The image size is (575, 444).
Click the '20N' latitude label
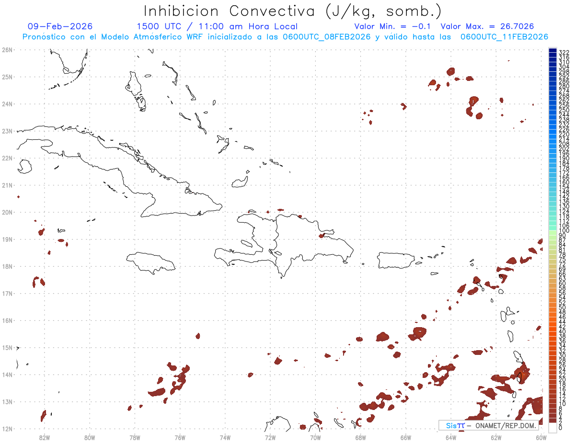pos(7,212)
